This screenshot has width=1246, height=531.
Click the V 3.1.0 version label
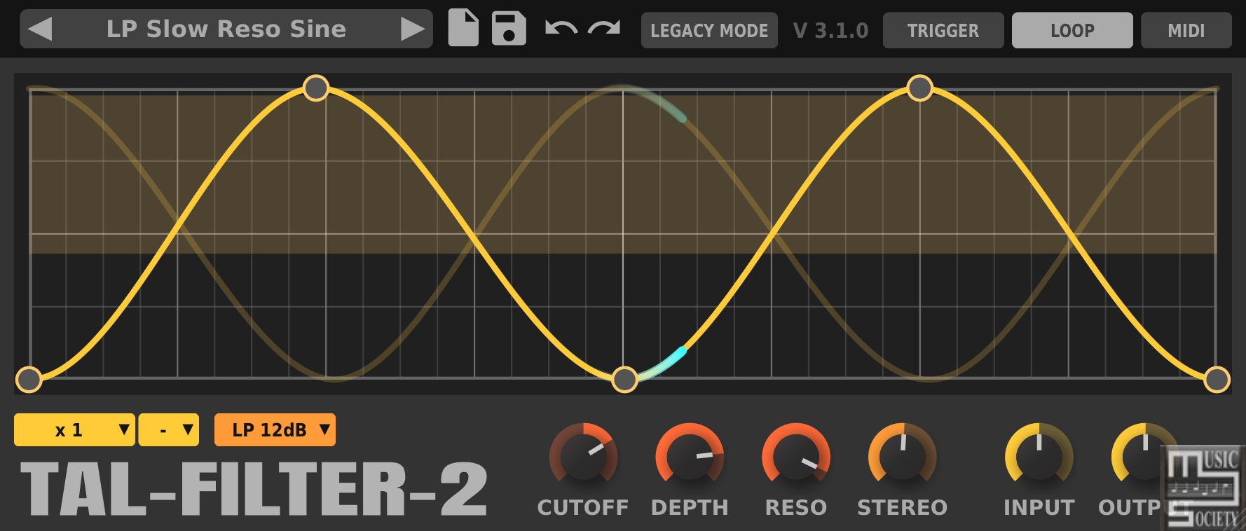(x=830, y=30)
